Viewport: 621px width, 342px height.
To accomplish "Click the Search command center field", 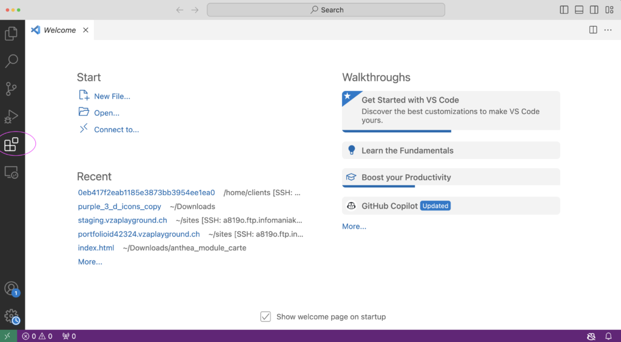I will coord(326,10).
